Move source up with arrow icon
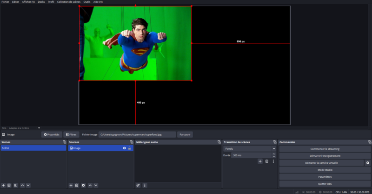372x194 pixels. 90,185
